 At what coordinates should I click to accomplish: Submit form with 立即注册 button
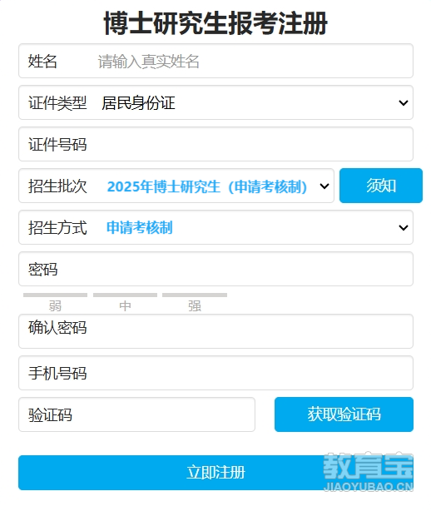[215, 473]
